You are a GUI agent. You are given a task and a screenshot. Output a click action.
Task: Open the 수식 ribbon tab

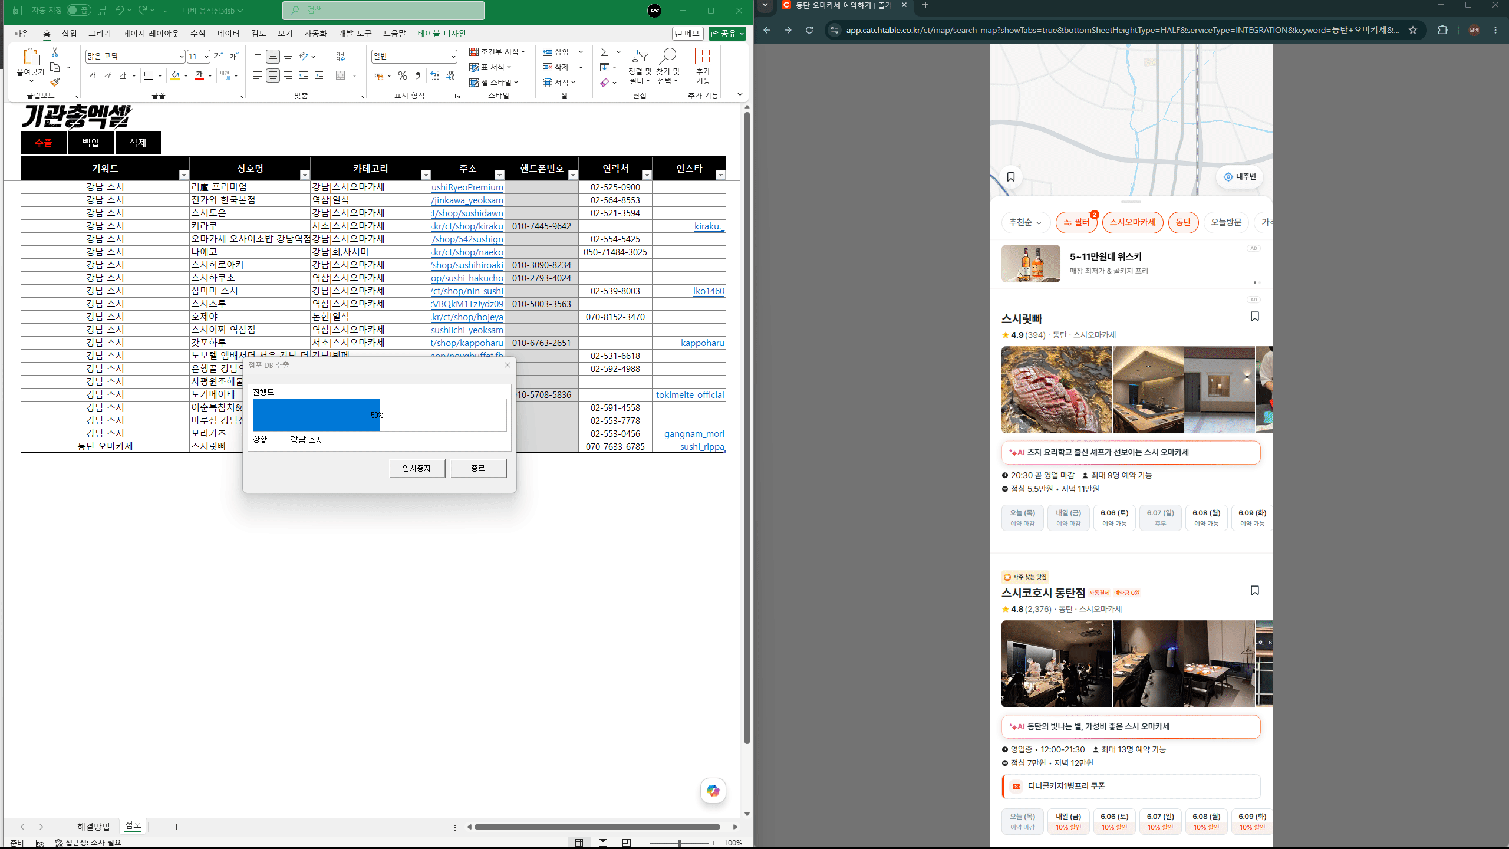(197, 34)
